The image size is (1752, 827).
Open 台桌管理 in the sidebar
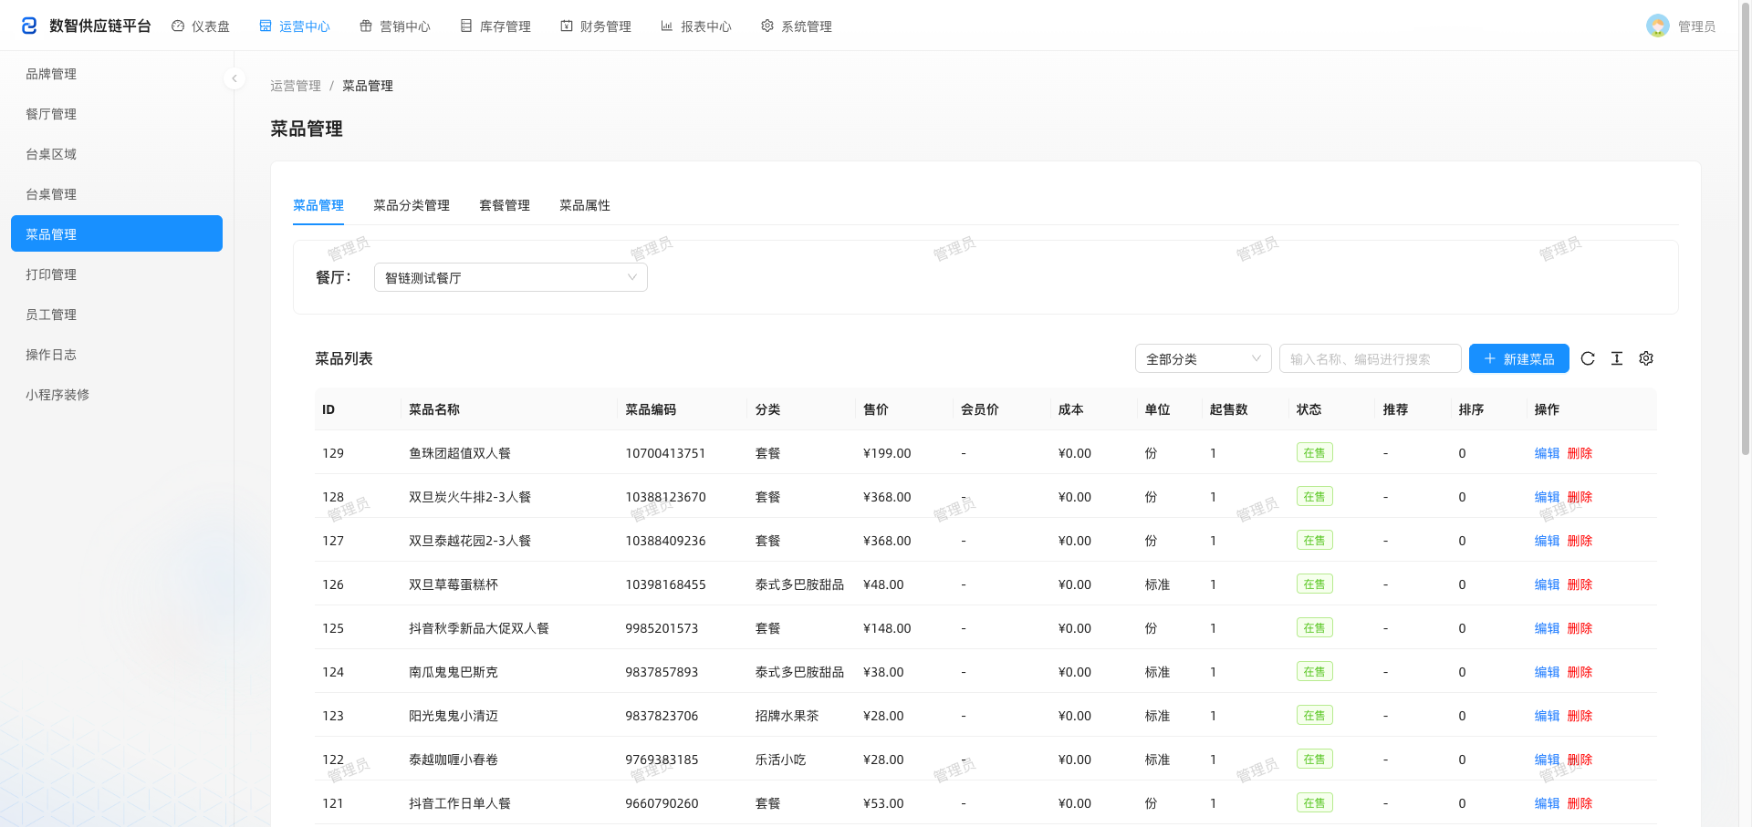pyautogui.click(x=117, y=194)
